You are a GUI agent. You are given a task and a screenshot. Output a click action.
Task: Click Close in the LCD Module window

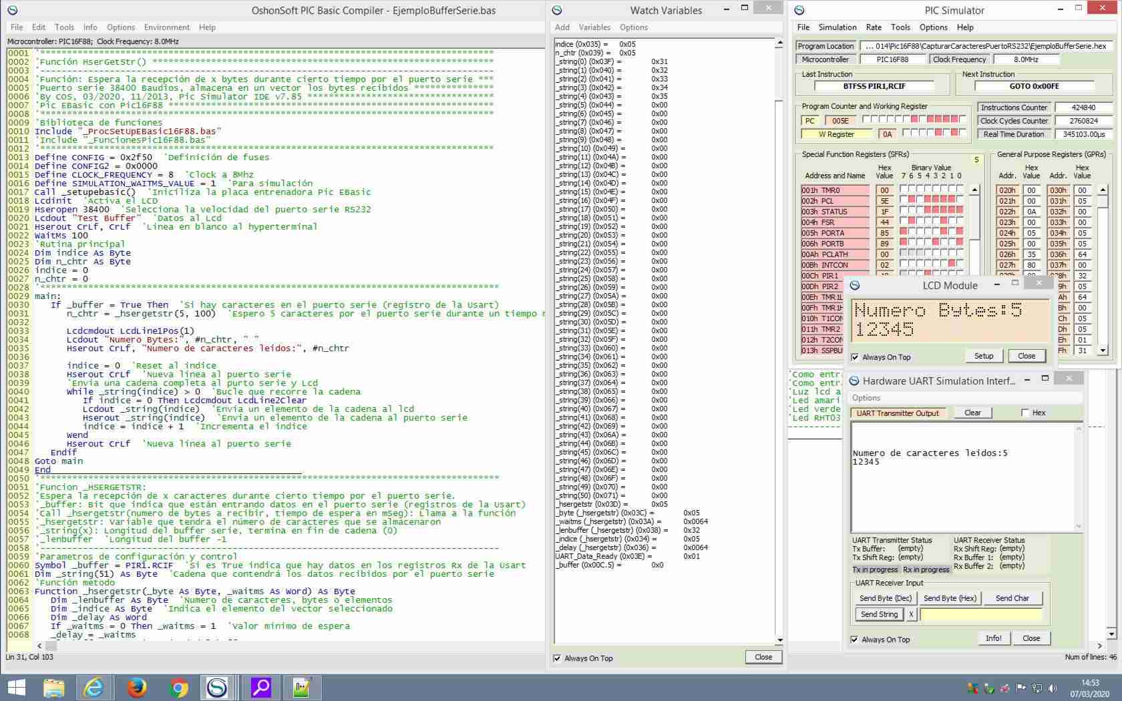coord(1026,356)
